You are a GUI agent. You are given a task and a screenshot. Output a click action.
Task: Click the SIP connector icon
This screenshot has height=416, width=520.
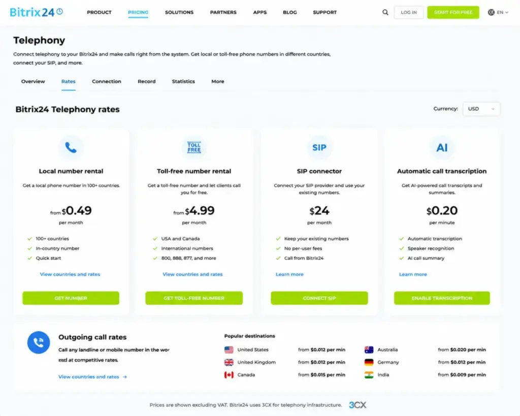point(319,147)
